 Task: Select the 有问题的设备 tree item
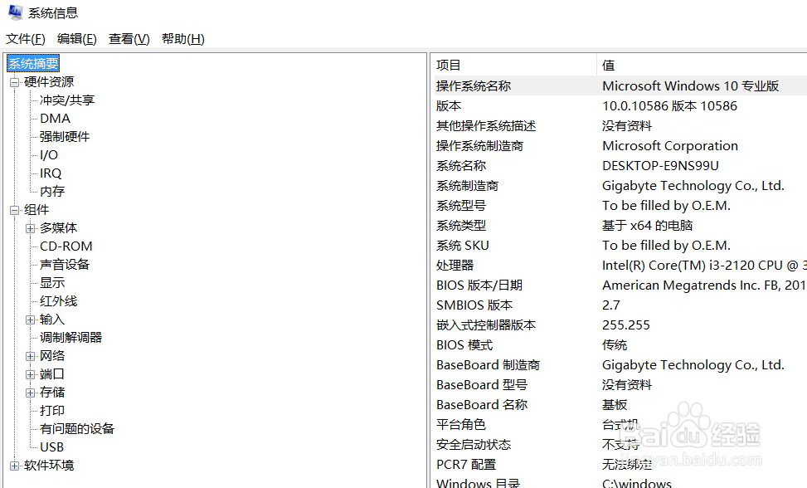(x=76, y=428)
